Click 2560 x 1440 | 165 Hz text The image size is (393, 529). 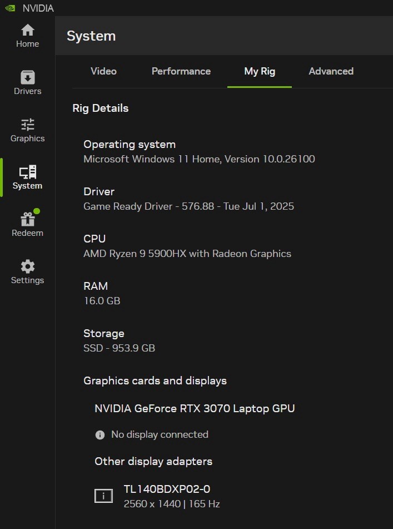click(x=172, y=504)
